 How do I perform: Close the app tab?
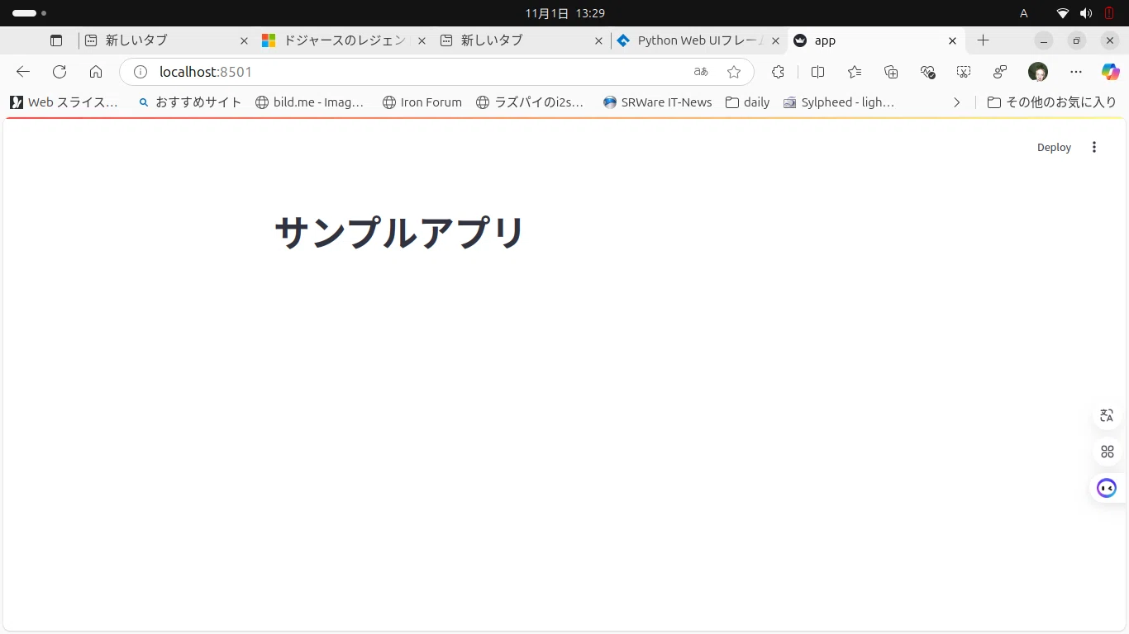[x=952, y=40]
